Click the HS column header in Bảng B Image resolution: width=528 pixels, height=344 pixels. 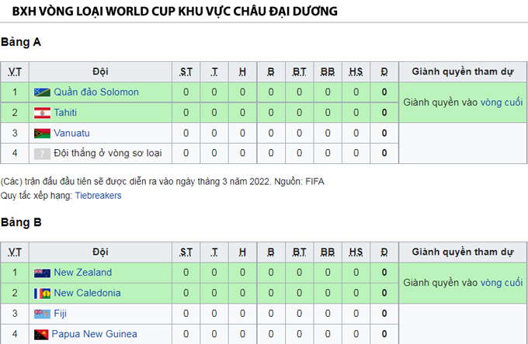(356, 252)
